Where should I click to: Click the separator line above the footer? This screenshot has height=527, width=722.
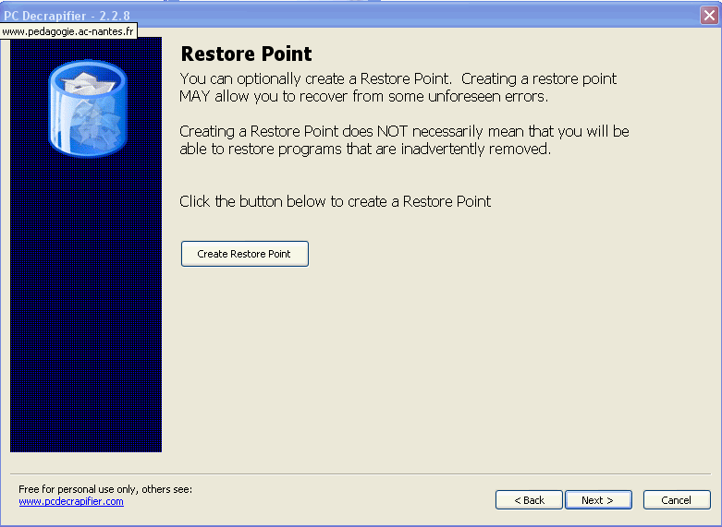pos(361,473)
